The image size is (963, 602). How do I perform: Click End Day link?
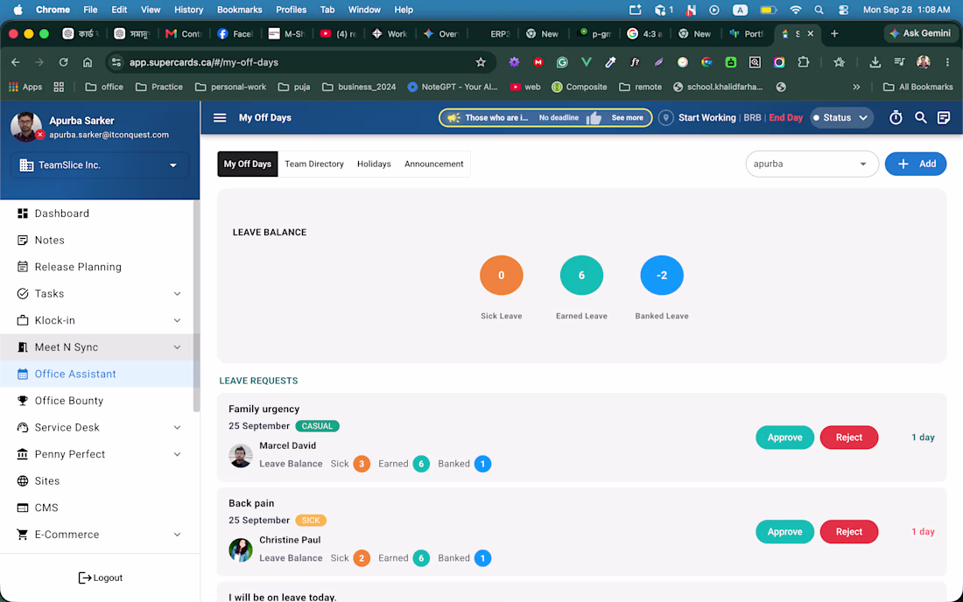(x=785, y=118)
